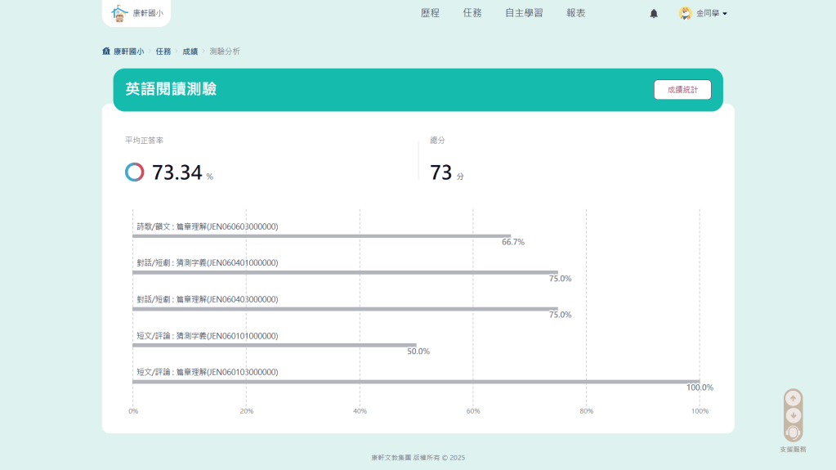Click the user avatar picture
836x470 pixels.
[685, 13]
